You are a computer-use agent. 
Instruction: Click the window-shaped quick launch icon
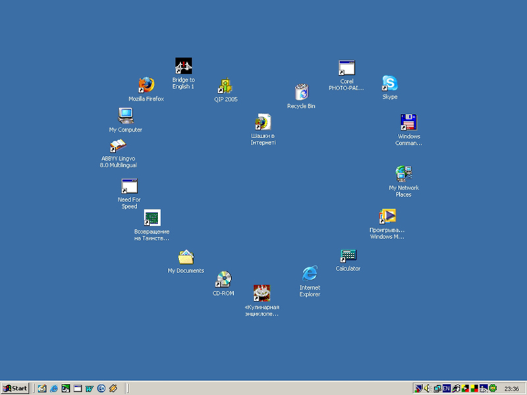[78, 388]
